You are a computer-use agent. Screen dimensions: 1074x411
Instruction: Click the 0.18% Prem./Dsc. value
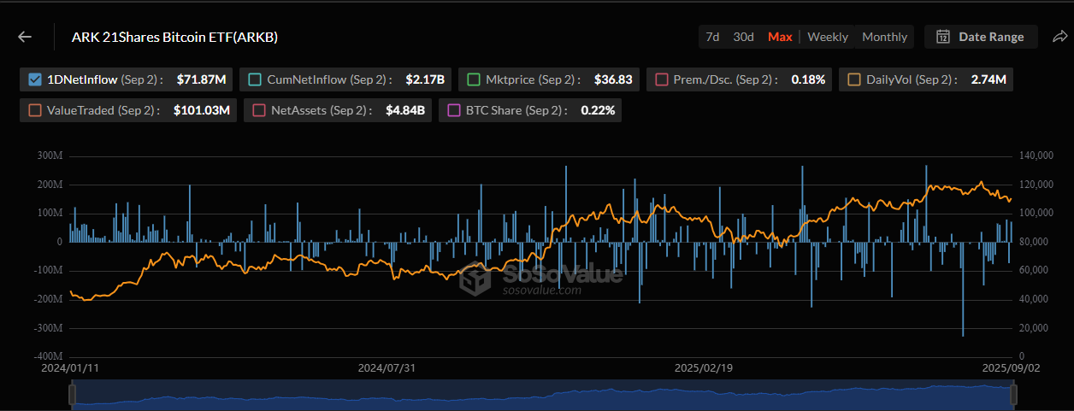pos(808,79)
